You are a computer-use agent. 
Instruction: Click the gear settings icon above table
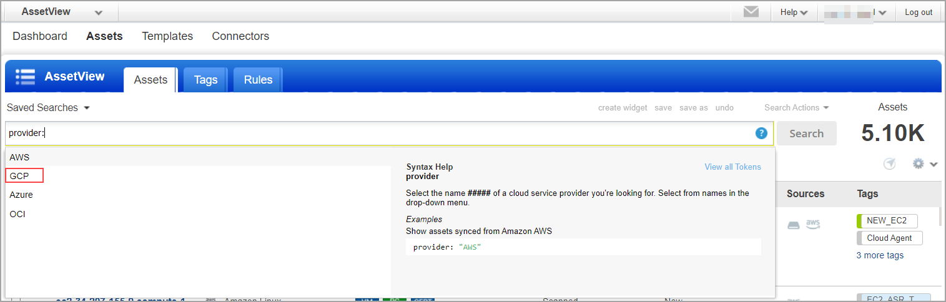click(x=918, y=163)
